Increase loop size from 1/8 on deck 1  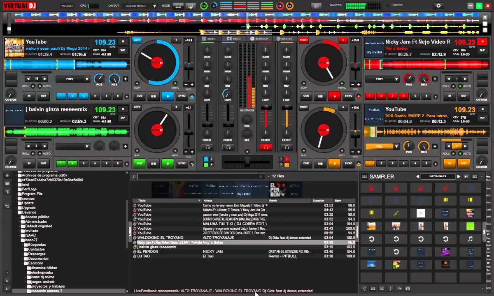click(x=44, y=79)
